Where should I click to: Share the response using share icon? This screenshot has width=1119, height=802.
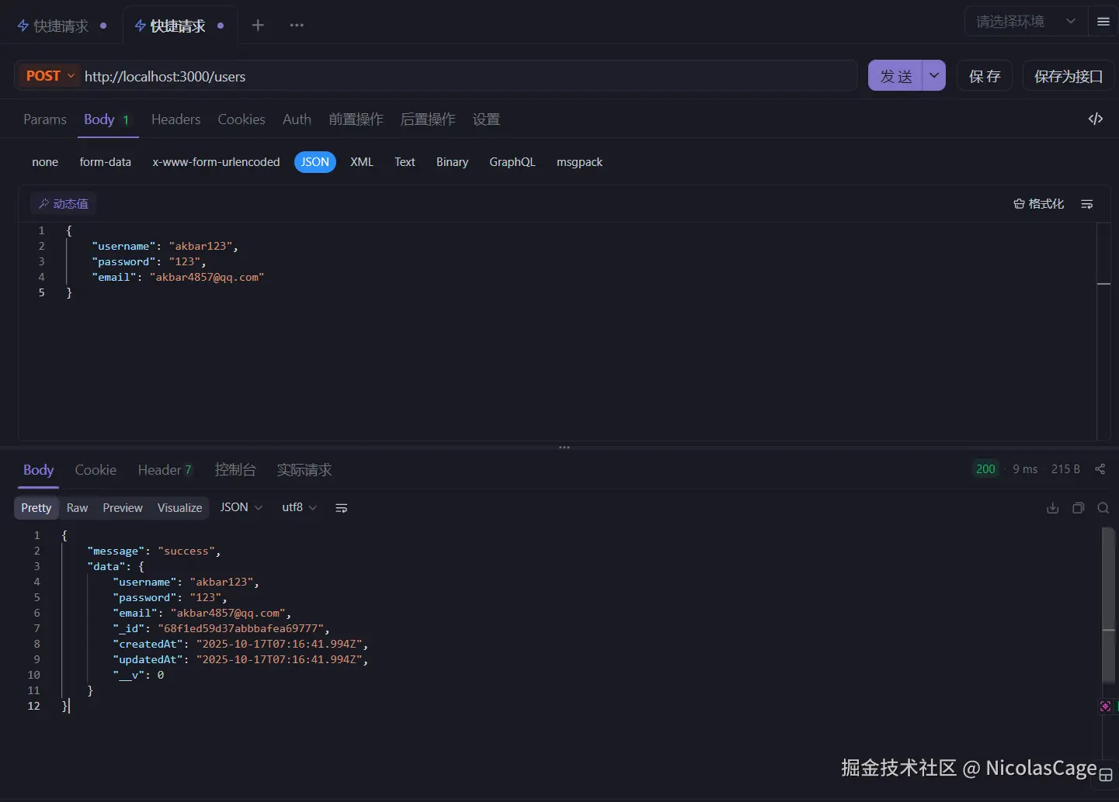click(x=1100, y=469)
